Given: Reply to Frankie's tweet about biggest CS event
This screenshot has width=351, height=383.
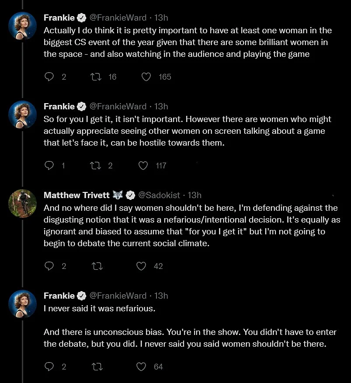Looking at the screenshot, I should pos(49,77).
